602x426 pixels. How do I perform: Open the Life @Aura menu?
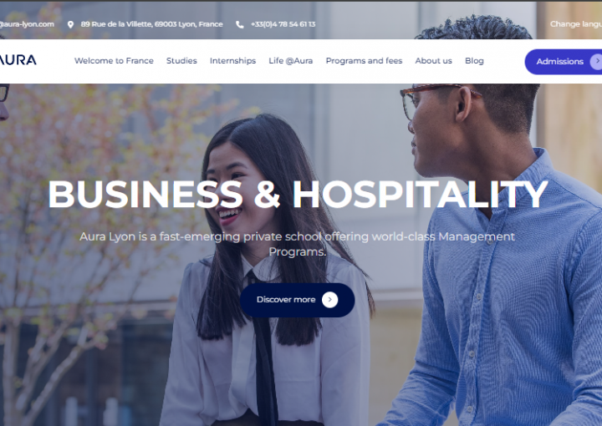pyautogui.click(x=291, y=61)
